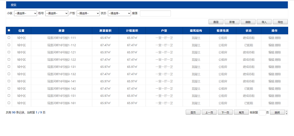The image size is (294, 136).
Task: Focus the 转到第 page number input
Action: (262, 113)
